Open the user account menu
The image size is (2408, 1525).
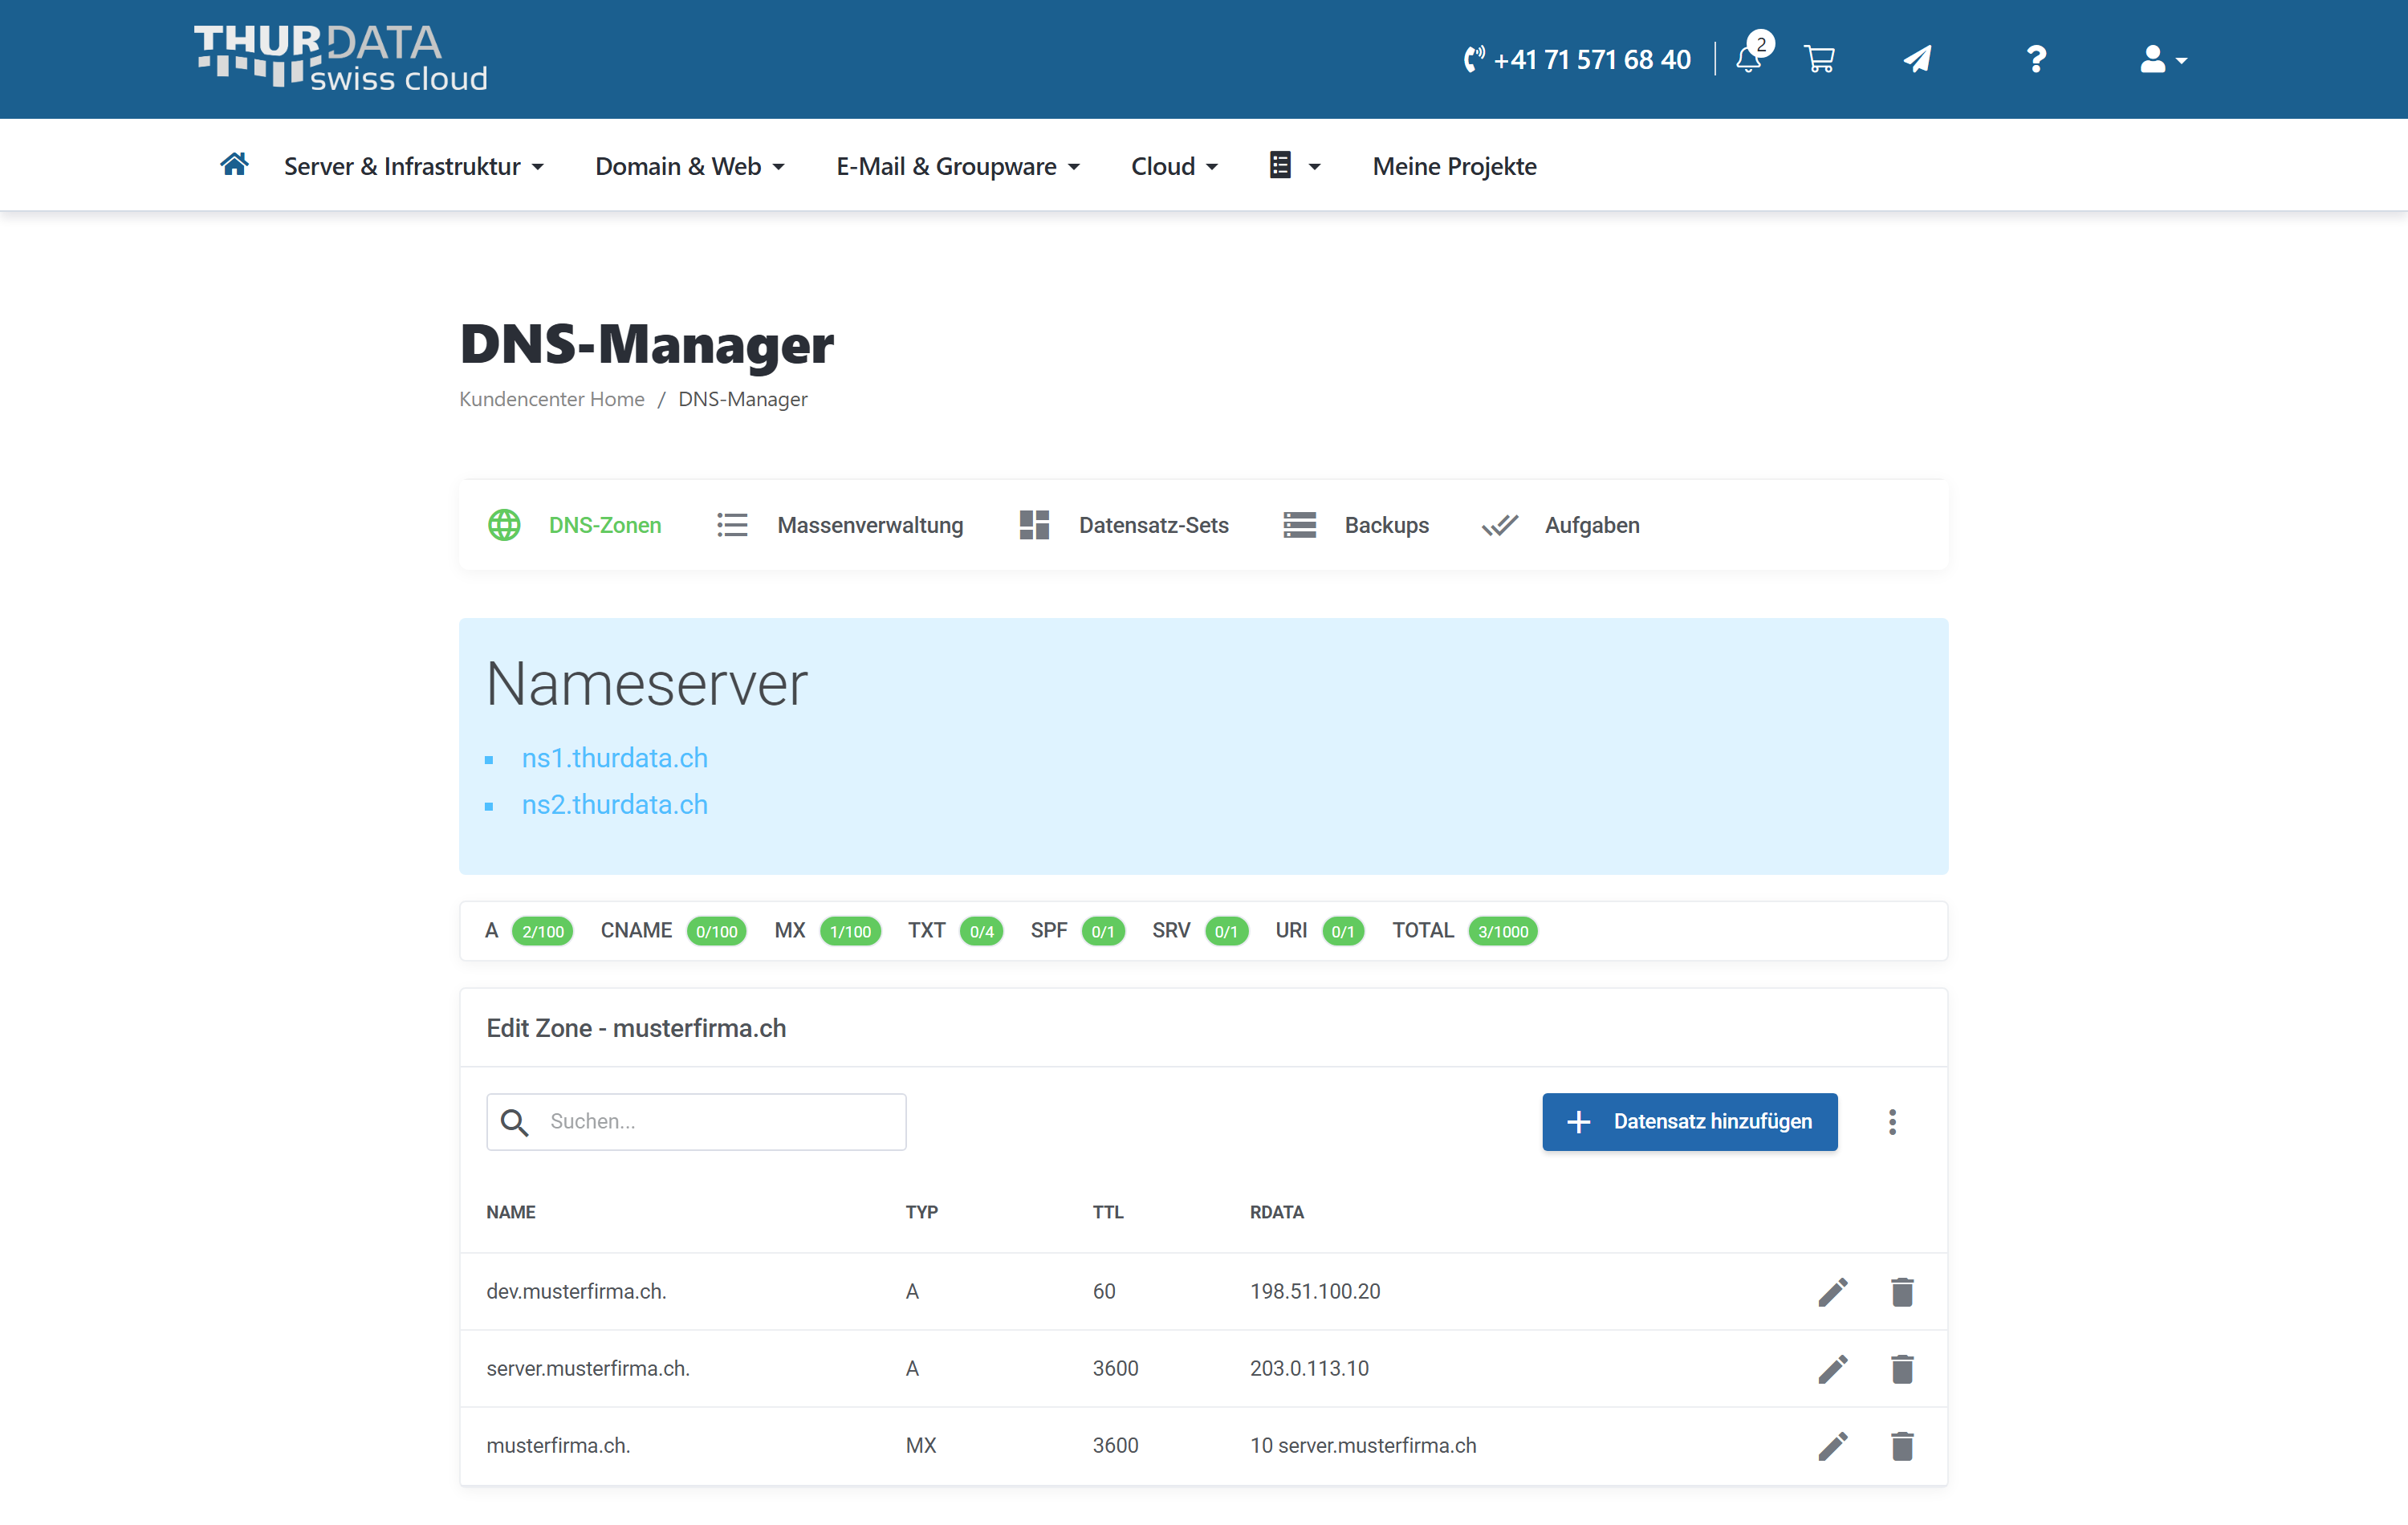[2163, 60]
